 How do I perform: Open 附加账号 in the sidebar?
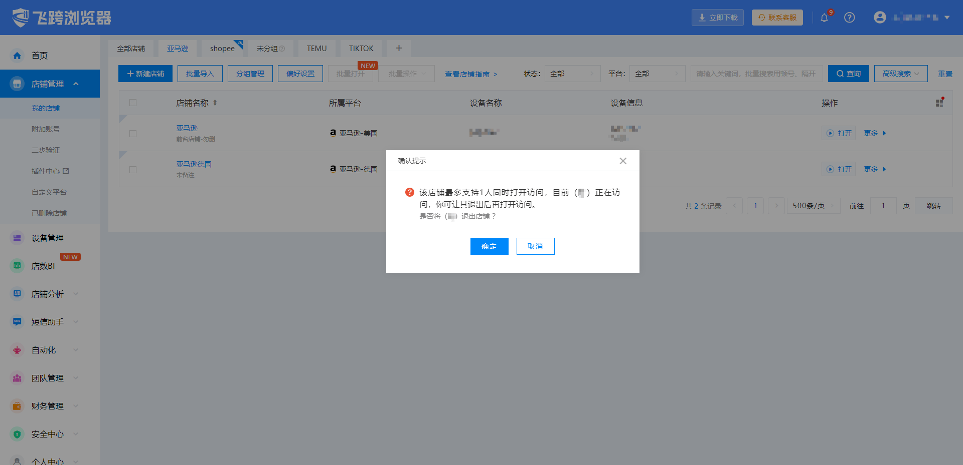coord(46,129)
